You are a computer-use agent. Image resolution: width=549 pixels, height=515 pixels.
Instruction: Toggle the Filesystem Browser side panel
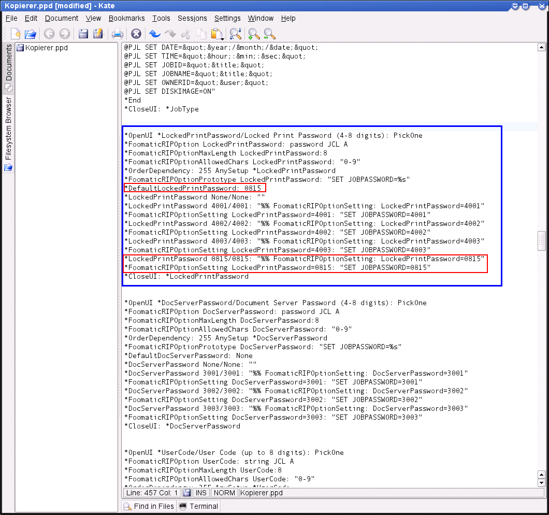[9, 132]
